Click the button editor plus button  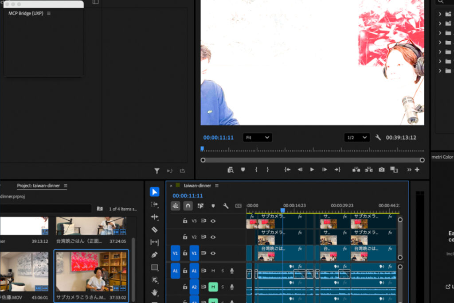[417, 170]
